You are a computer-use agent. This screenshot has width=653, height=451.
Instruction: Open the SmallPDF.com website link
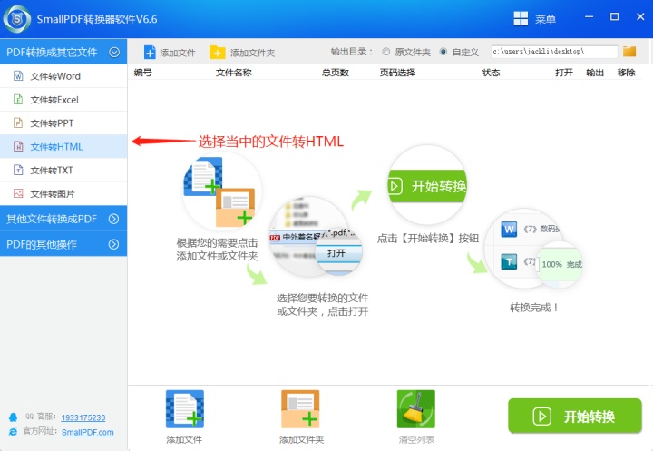[x=87, y=432]
